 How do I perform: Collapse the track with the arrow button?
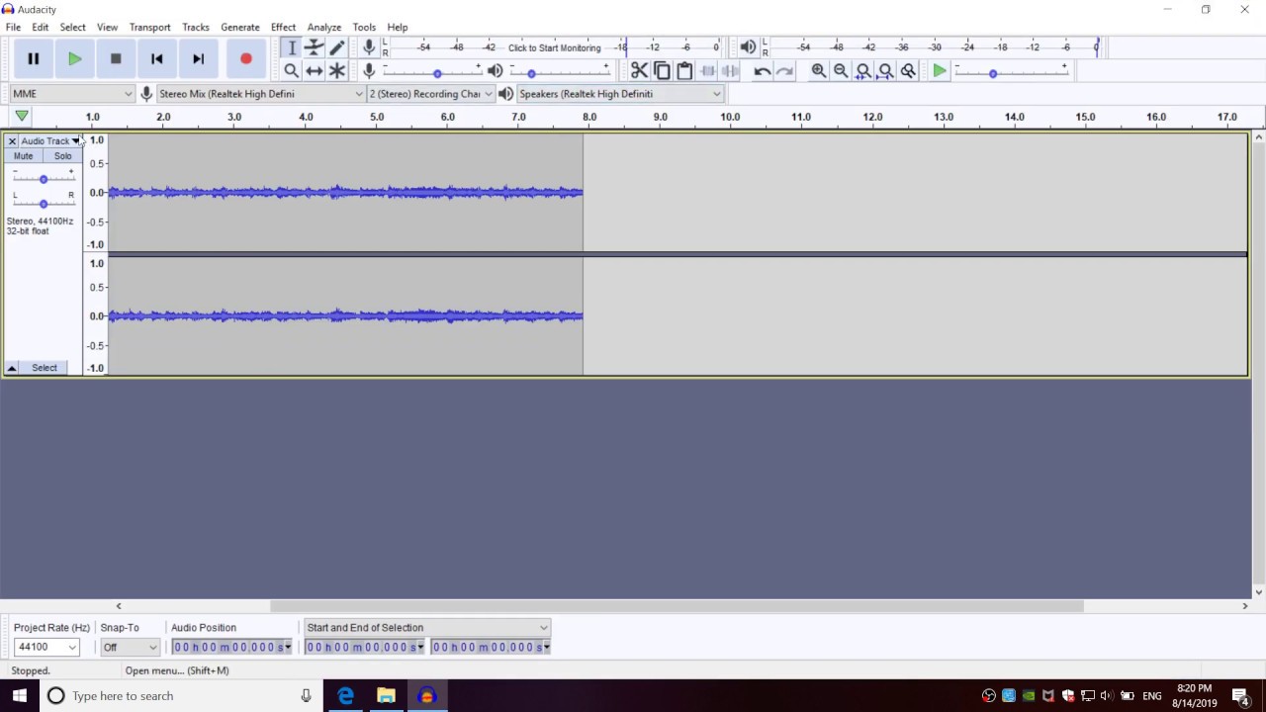click(x=12, y=368)
